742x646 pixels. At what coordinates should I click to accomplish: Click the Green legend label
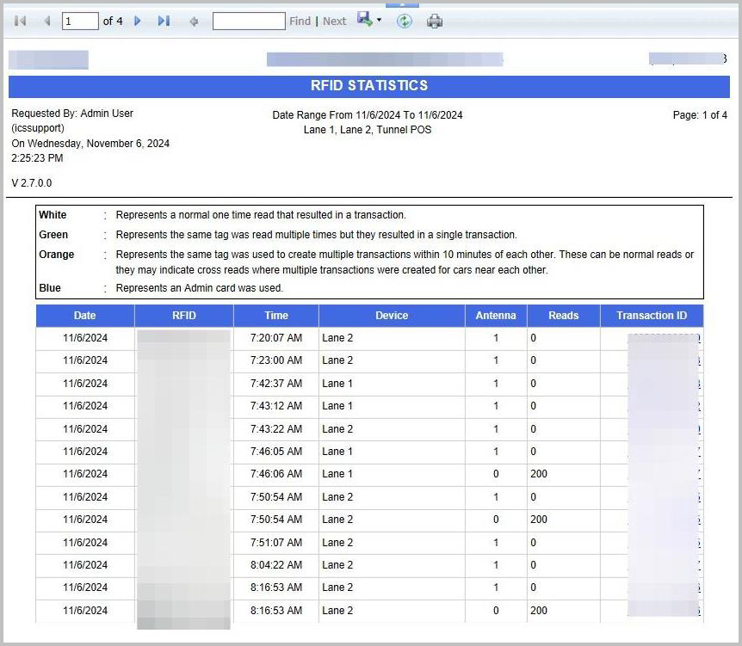[53, 235]
